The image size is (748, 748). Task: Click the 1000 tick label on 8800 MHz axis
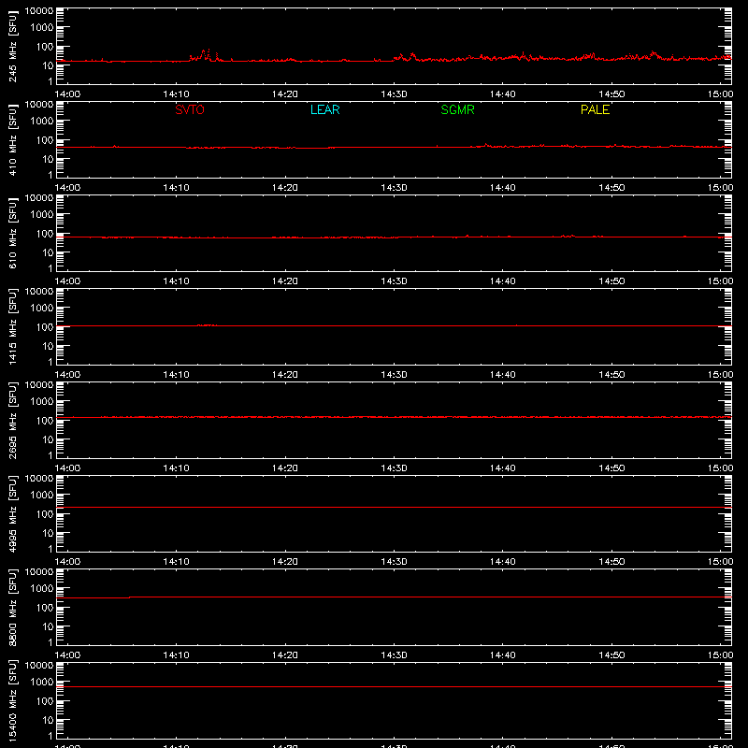42,589
